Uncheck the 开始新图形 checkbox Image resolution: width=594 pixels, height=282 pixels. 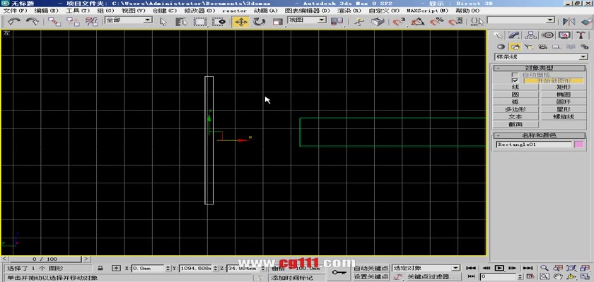(x=515, y=81)
